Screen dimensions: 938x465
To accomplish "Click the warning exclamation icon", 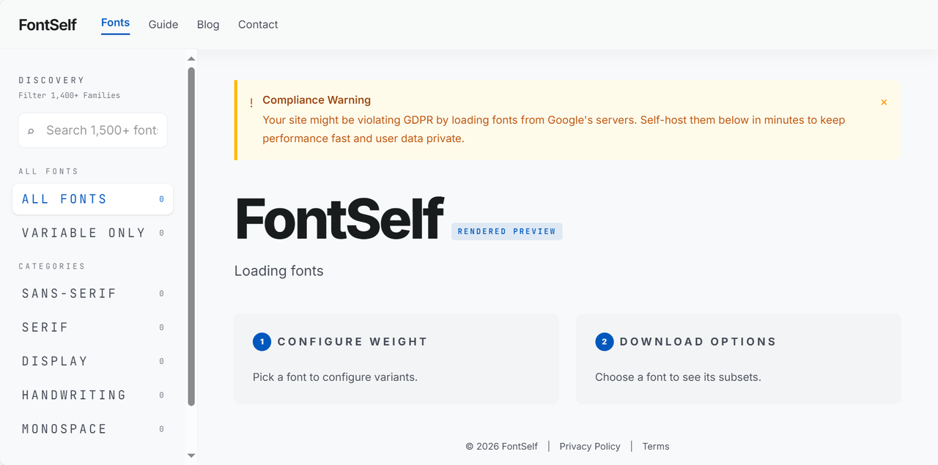I will click(251, 103).
